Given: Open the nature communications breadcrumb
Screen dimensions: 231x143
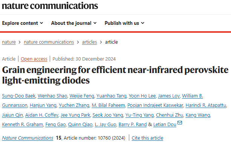Looking at the screenshot, I should (49, 42).
